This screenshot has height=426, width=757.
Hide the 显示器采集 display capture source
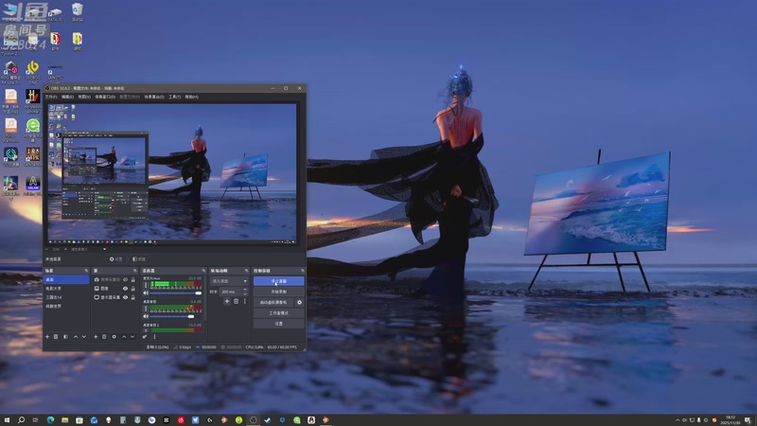coord(125,297)
